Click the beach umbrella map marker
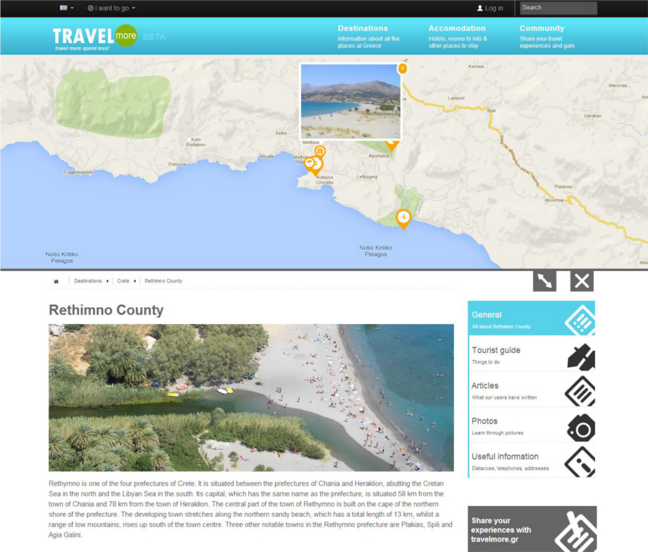Screen dimensions: 648x552 [x=309, y=164]
